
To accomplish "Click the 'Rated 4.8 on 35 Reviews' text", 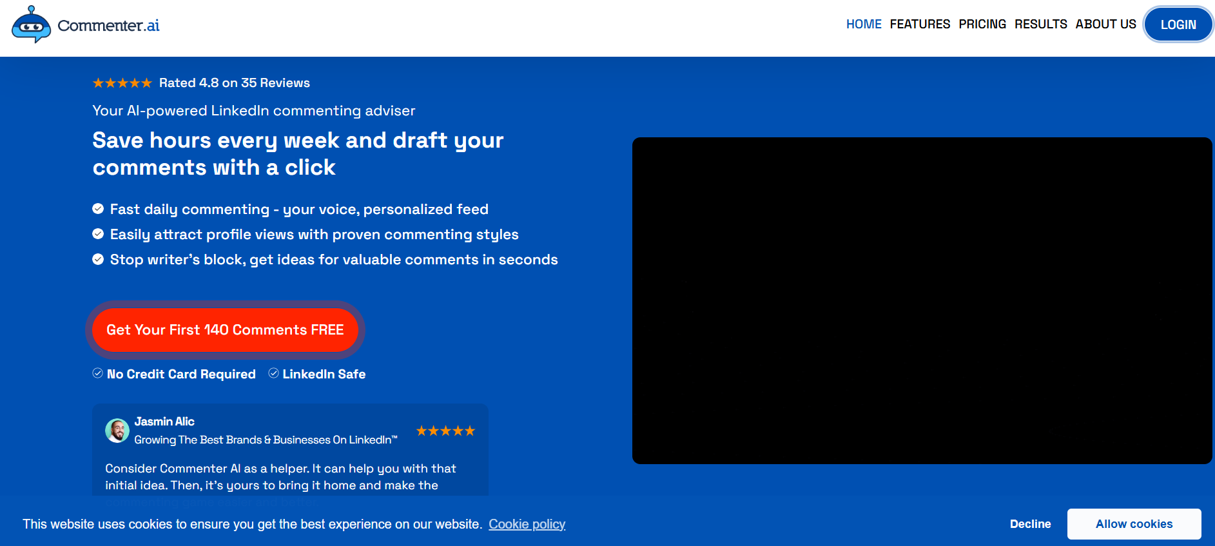I will click(235, 83).
